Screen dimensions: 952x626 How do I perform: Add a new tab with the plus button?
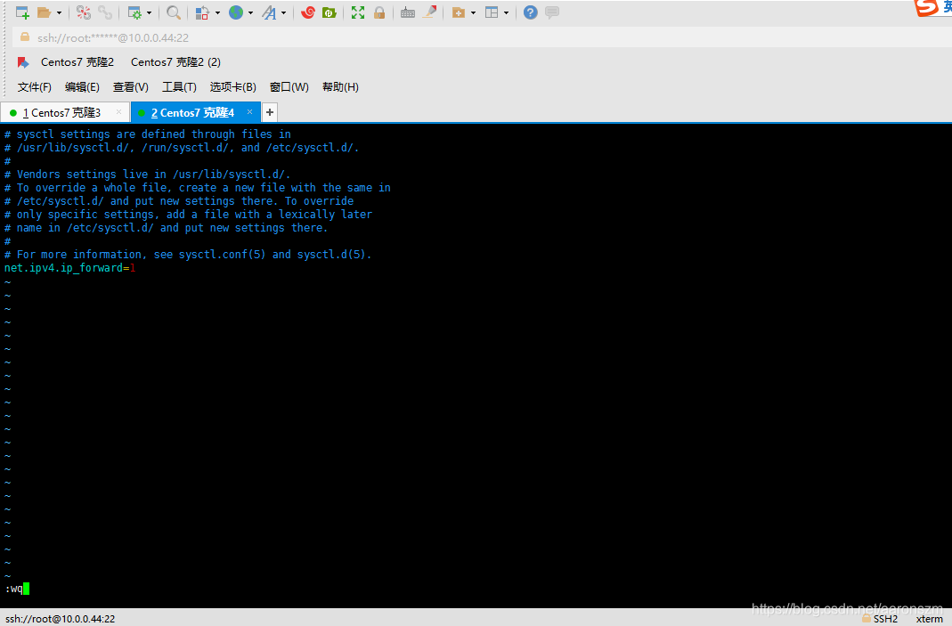tap(270, 112)
